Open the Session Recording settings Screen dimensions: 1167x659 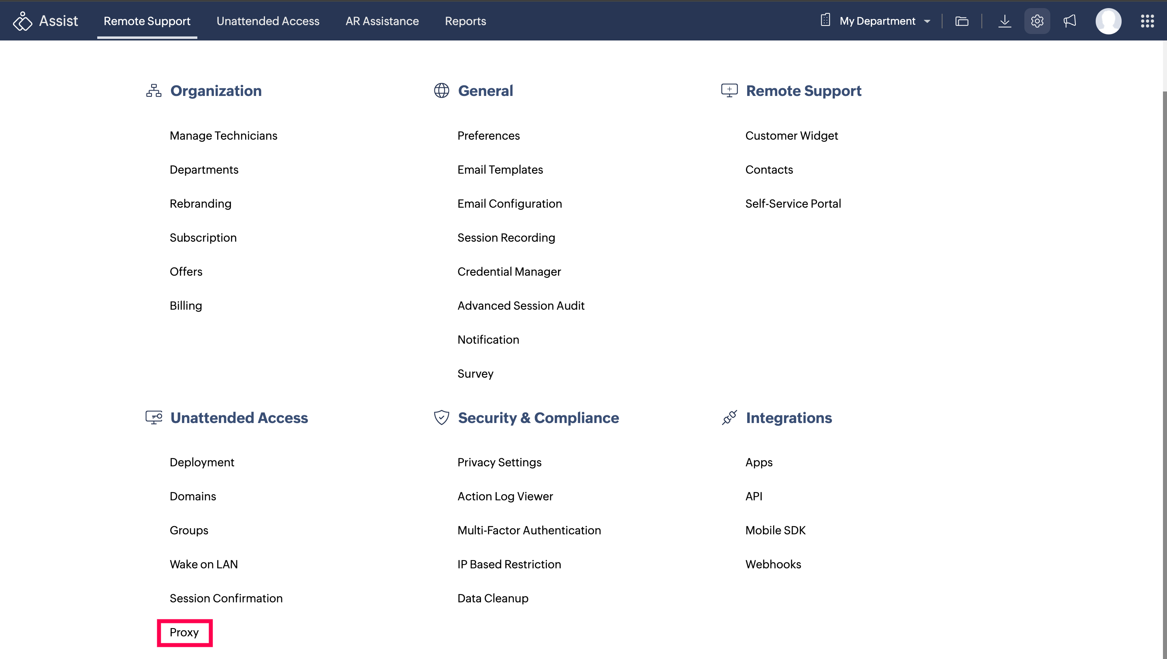tap(506, 237)
